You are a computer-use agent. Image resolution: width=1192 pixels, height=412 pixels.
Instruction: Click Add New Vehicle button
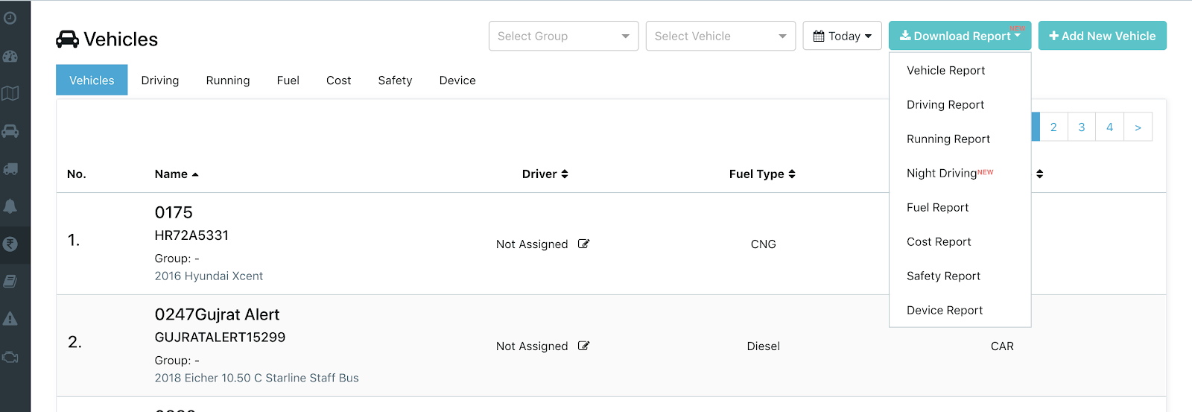tap(1102, 36)
